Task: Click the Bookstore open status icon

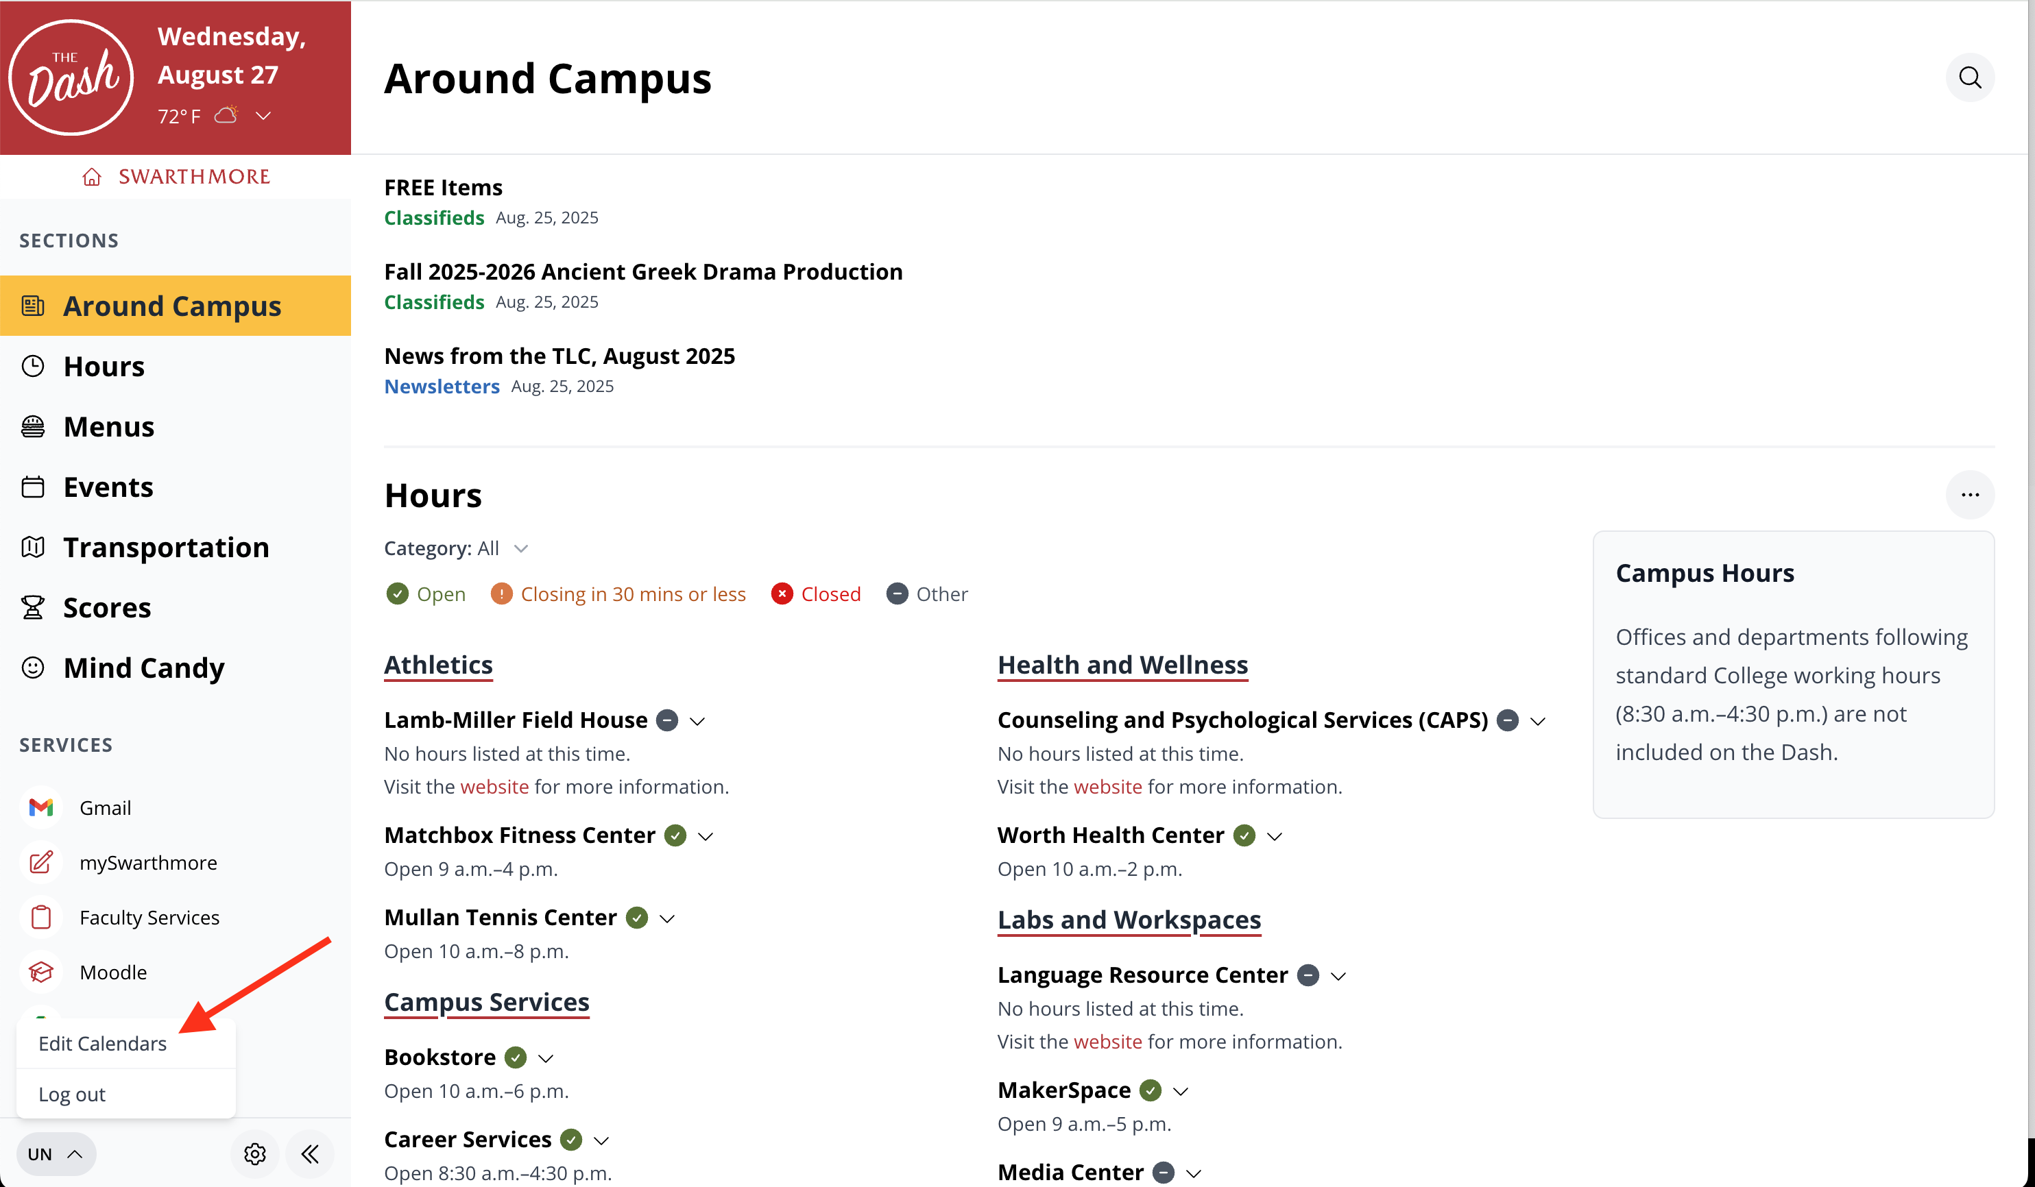Action: 515,1057
